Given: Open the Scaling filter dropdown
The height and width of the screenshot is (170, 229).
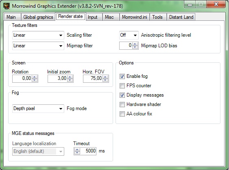Looking at the screenshot, I should pos(38,35).
